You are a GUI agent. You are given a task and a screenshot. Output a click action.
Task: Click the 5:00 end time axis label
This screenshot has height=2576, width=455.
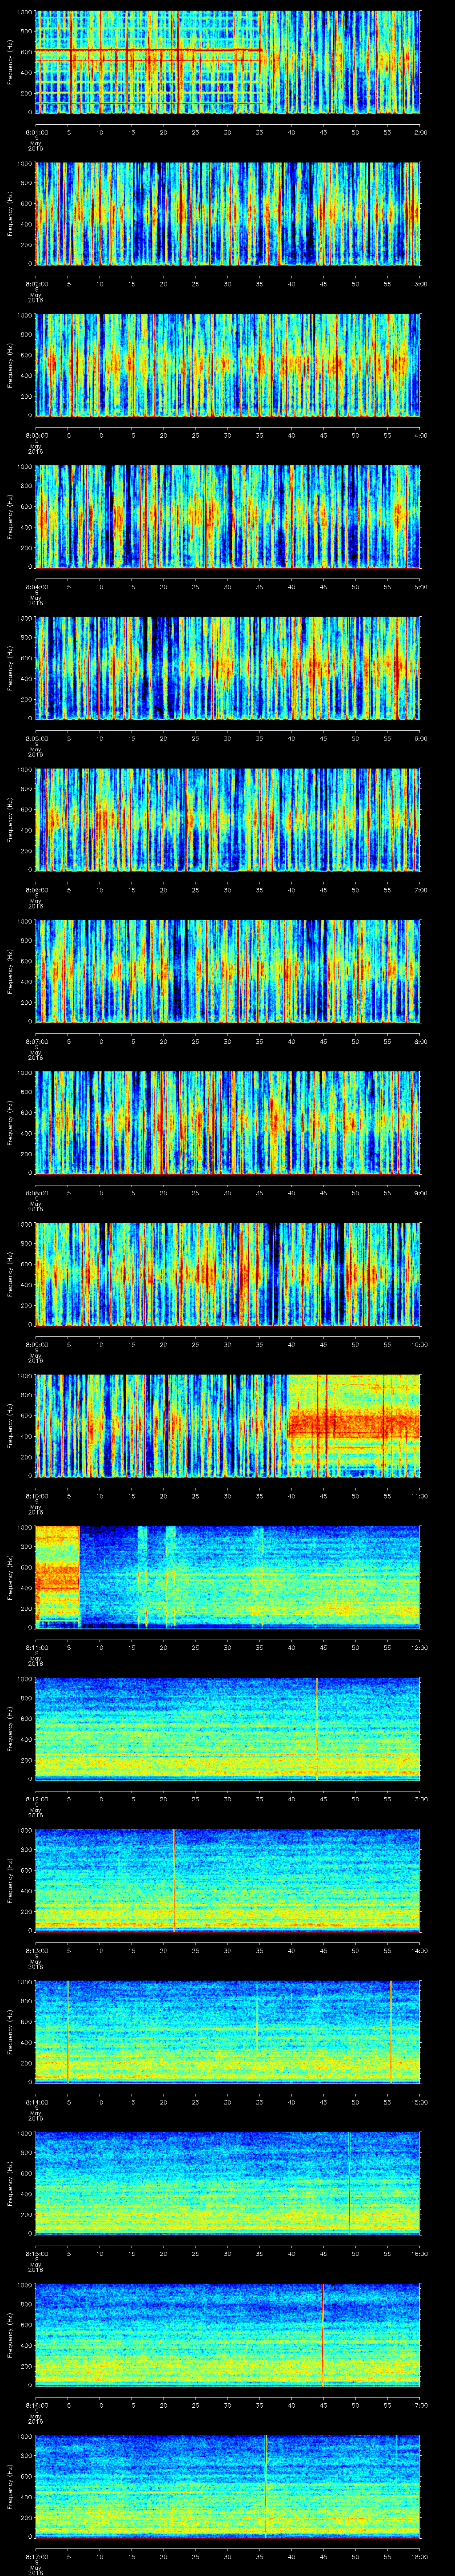point(420,586)
